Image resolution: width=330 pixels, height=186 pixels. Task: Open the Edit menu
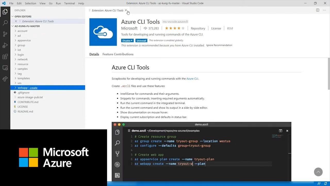[x=19, y=3]
